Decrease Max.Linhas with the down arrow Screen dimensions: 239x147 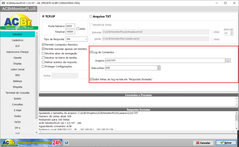[159, 69]
